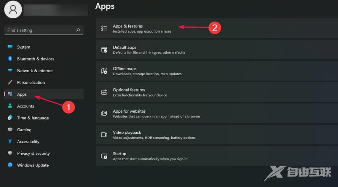Click the Privacy & security shield icon
The image size is (338, 187).
[10, 153]
